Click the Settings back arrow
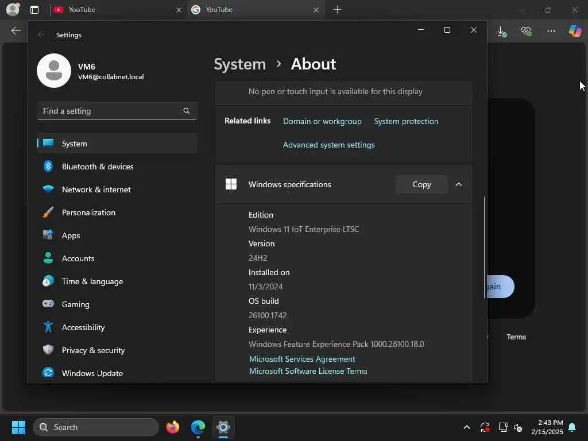588x441 pixels. (41, 34)
